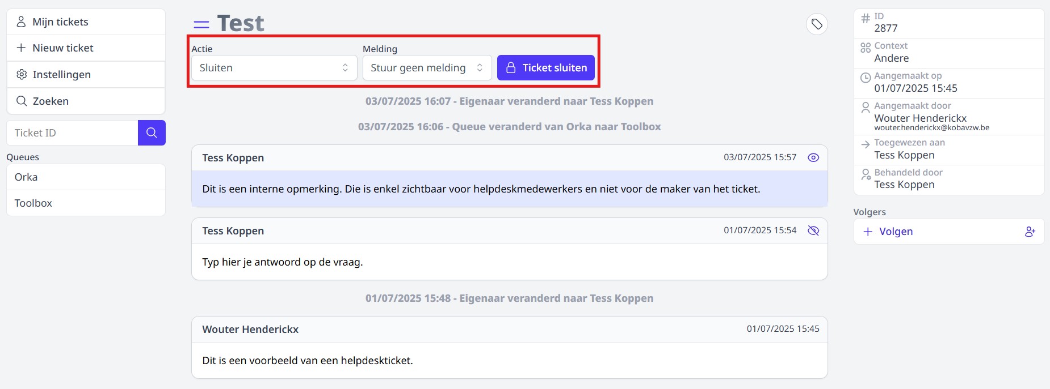
Task: Click the magnifier search button next to Ticket ID
Action: (x=152, y=132)
